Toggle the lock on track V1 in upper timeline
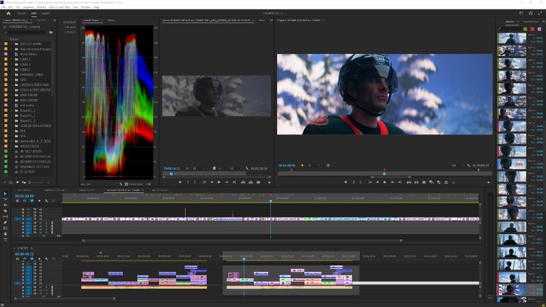This screenshot has height=307, width=546. pyautogui.click(x=24, y=219)
